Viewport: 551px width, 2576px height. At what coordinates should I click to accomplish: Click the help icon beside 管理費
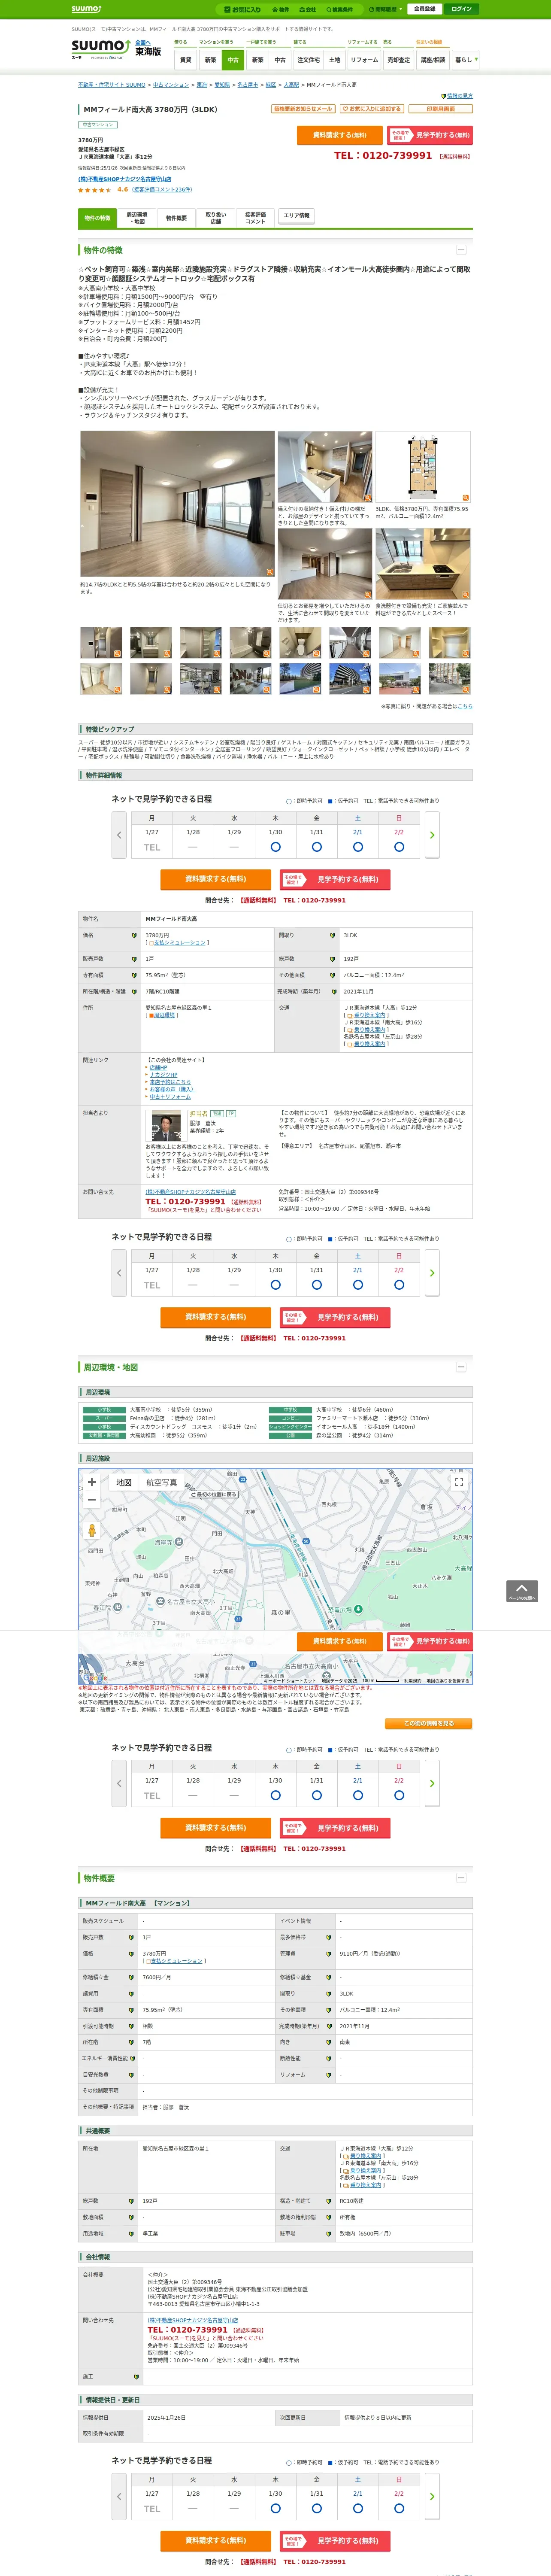(329, 1953)
